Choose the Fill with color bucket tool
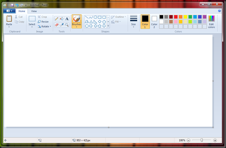 pyautogui.click(x=62, y=19)
